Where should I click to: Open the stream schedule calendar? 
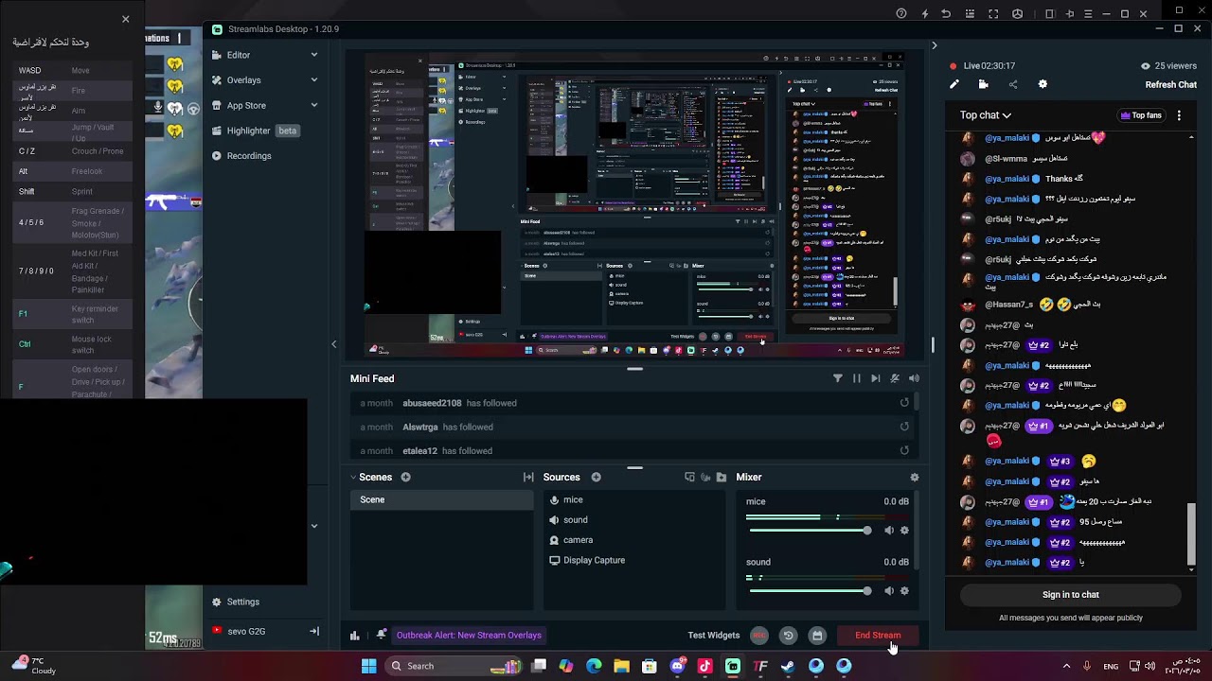817,636
